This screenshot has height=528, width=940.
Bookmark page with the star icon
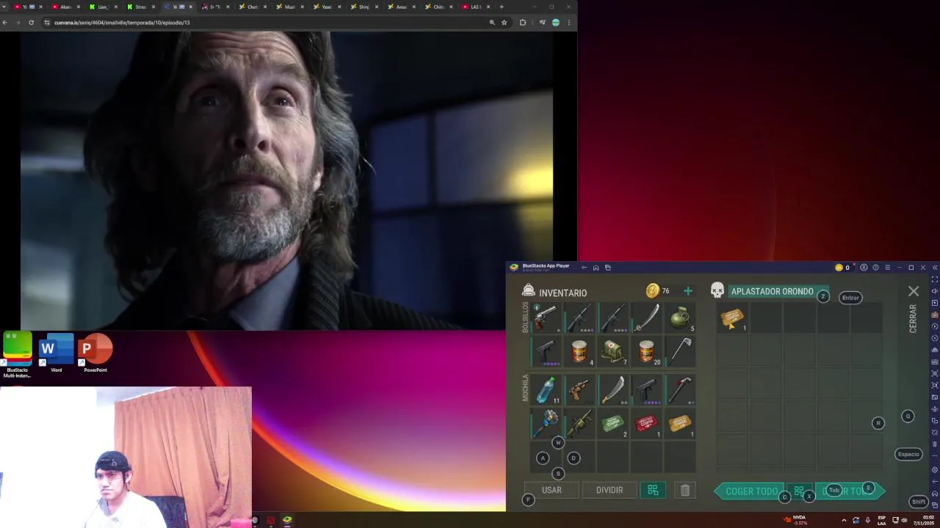(504, 23)
